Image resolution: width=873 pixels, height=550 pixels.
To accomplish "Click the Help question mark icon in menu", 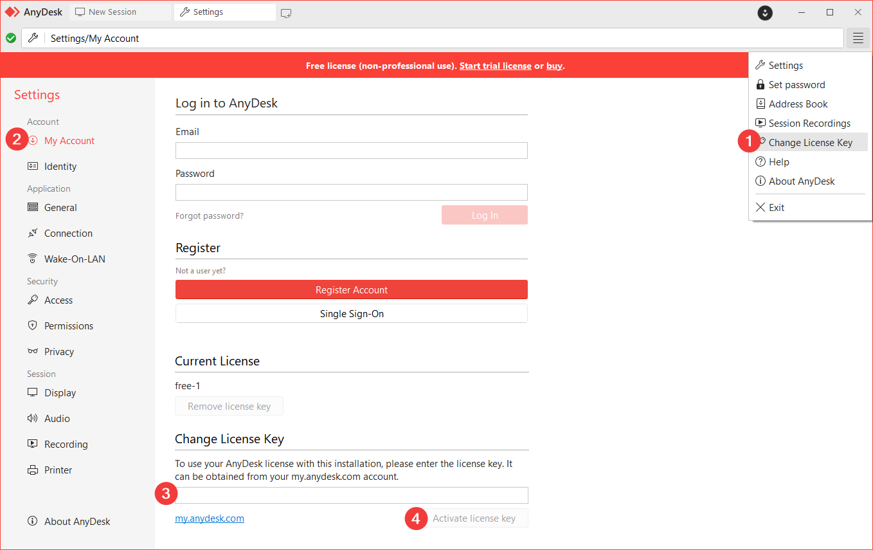I will tap(760, 161).
